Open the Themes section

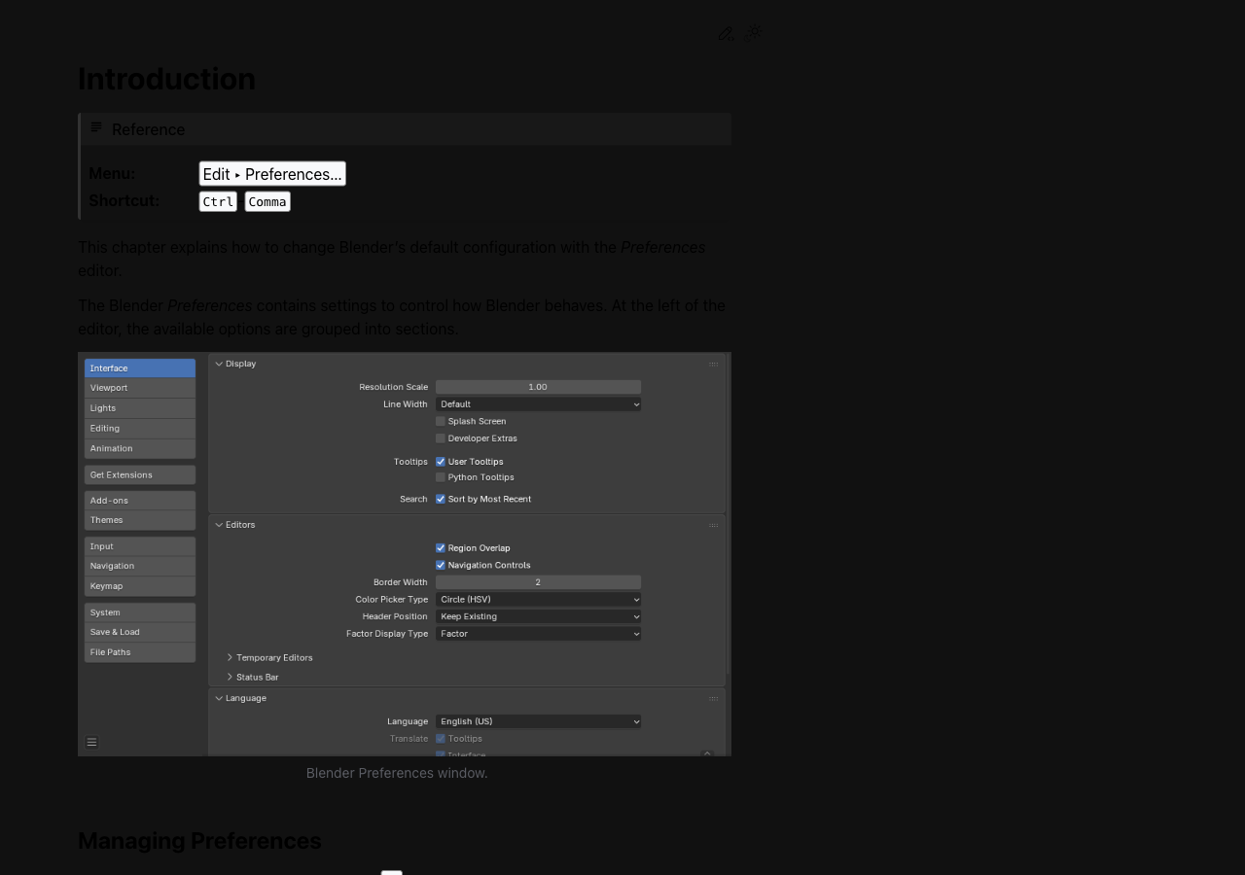coord(140,520)
